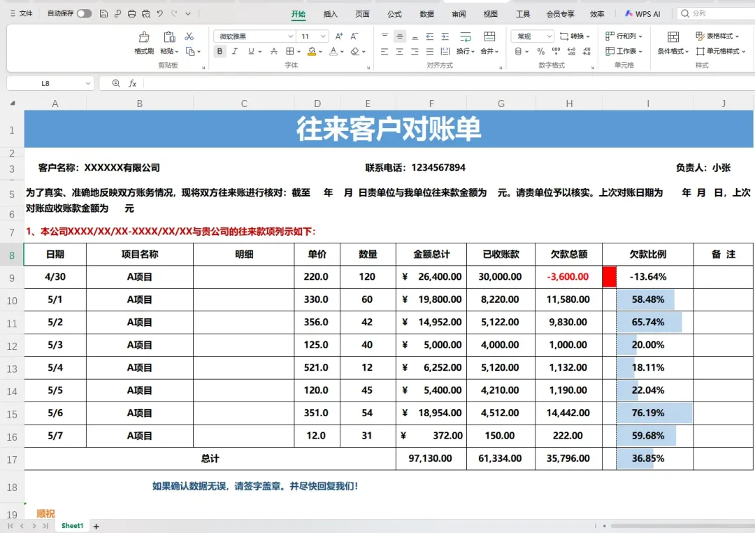Open Worksheet (工作表) dropdown
Image resolution: width=755 pixels, height=533 pixels.
[624, 51]
